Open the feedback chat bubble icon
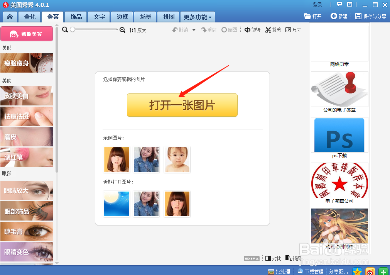The height and width of the screenshot is (275, 390). point(339,5)
